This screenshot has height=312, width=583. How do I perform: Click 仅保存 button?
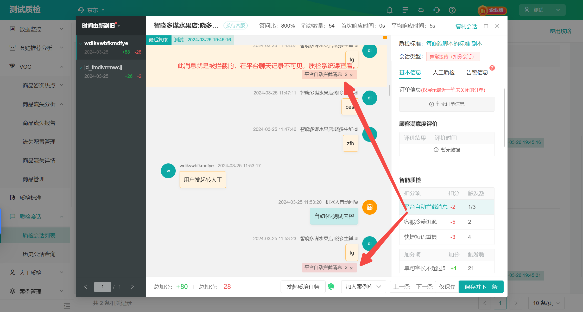click(447, 287)
